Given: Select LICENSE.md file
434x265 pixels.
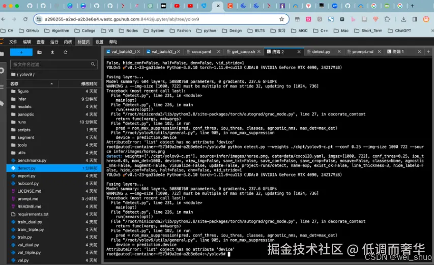Looking at the screenshot, I should click(x=54, y=191).
